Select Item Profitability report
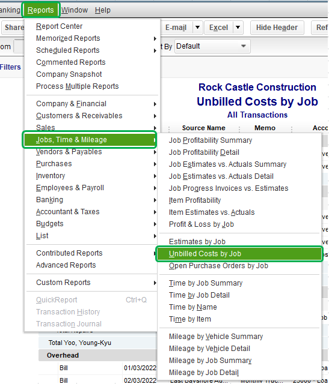329x384 pixels. 239,200
